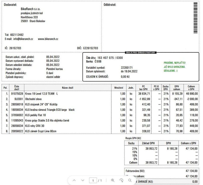Screen dimensions: 203x185
Task: Select item KLS zámek Crypt Lime 80cm
Action: (x=41, y=131)
